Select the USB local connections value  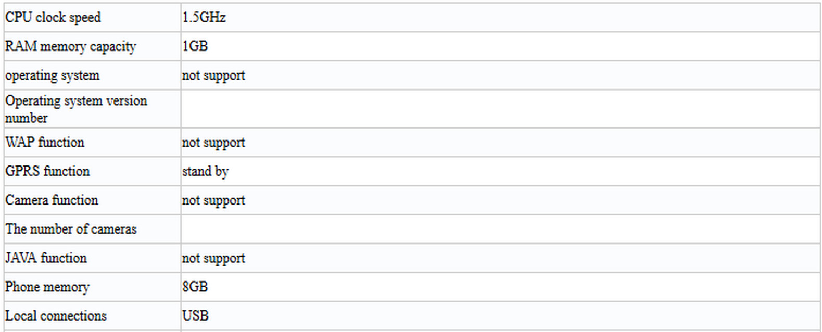pos(195,316)
